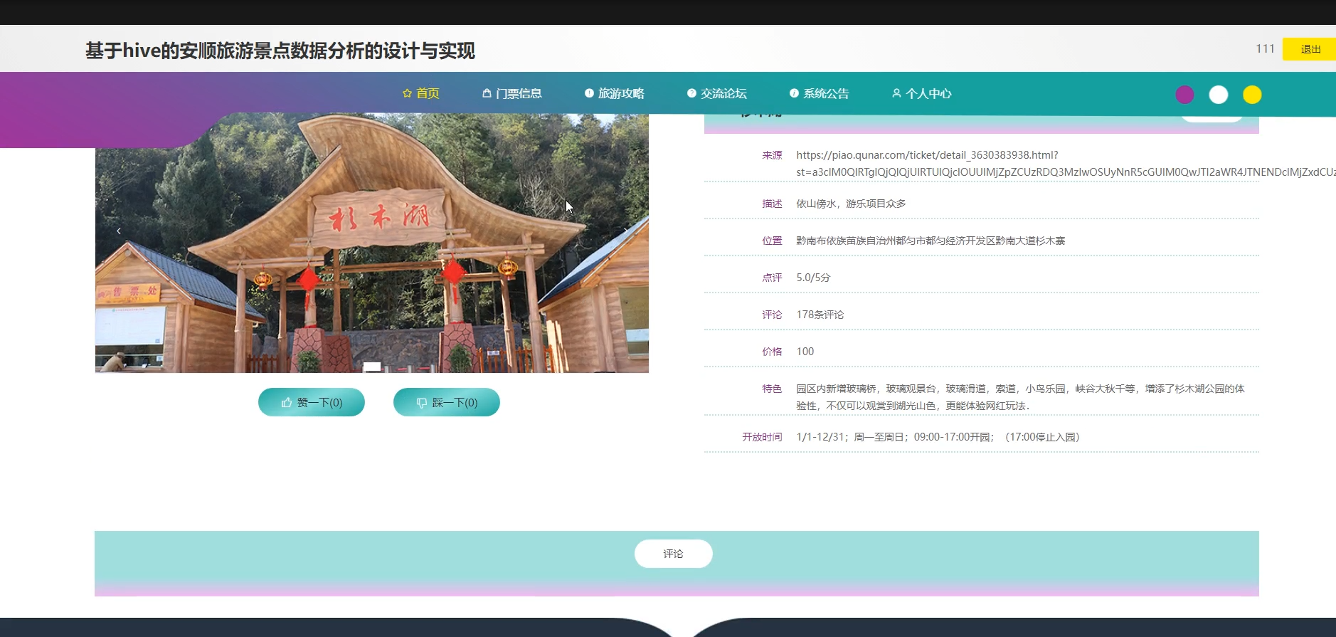This screenshot has width=1336, height=637.
Task: Open the 首页 nav tab
Action: (x=421, y=93)
